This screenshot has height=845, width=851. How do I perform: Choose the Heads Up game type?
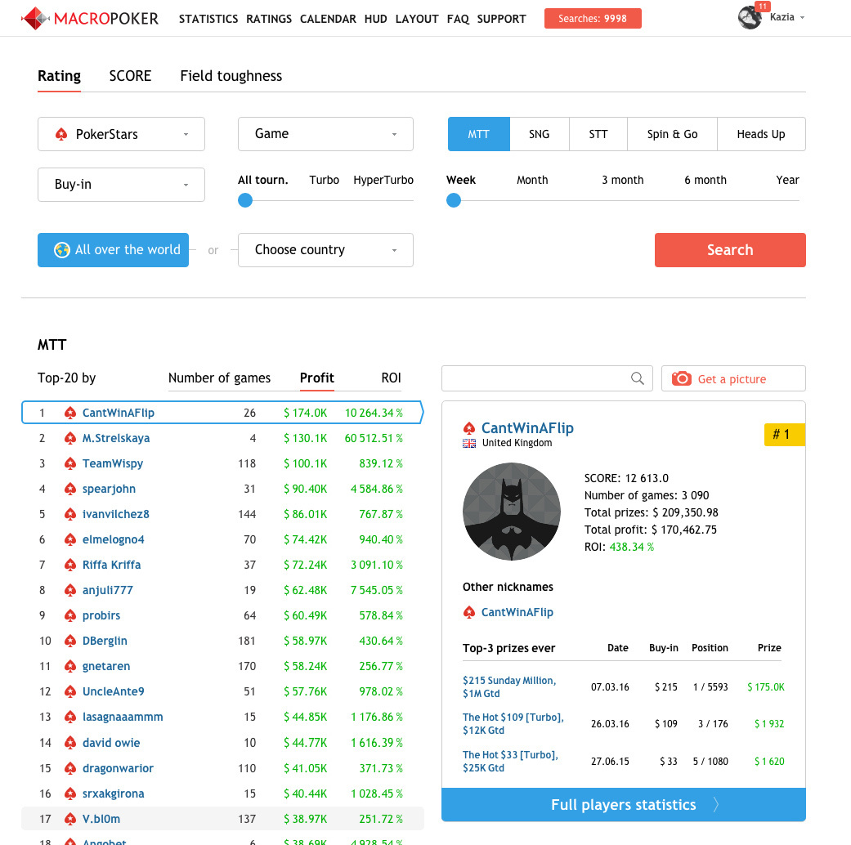click(x=760, y=134)
